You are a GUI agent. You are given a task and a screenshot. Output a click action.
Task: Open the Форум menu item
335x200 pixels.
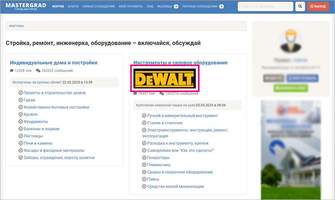(58, 6)
